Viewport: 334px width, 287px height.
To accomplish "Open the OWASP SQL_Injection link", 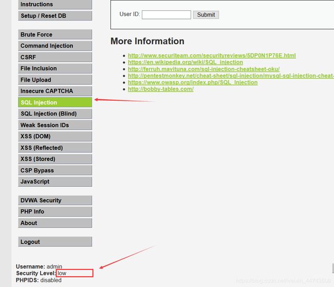I will (x=192, y=82).
